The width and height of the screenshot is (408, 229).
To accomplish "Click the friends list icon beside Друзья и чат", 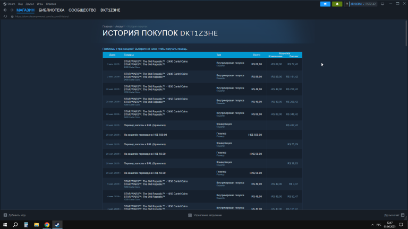I will [x=403, y=215].
